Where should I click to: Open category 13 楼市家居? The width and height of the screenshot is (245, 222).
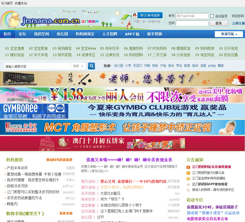click(62, 55)
